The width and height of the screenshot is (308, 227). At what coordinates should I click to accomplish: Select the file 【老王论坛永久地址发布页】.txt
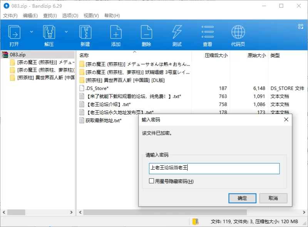pos(120,112)
